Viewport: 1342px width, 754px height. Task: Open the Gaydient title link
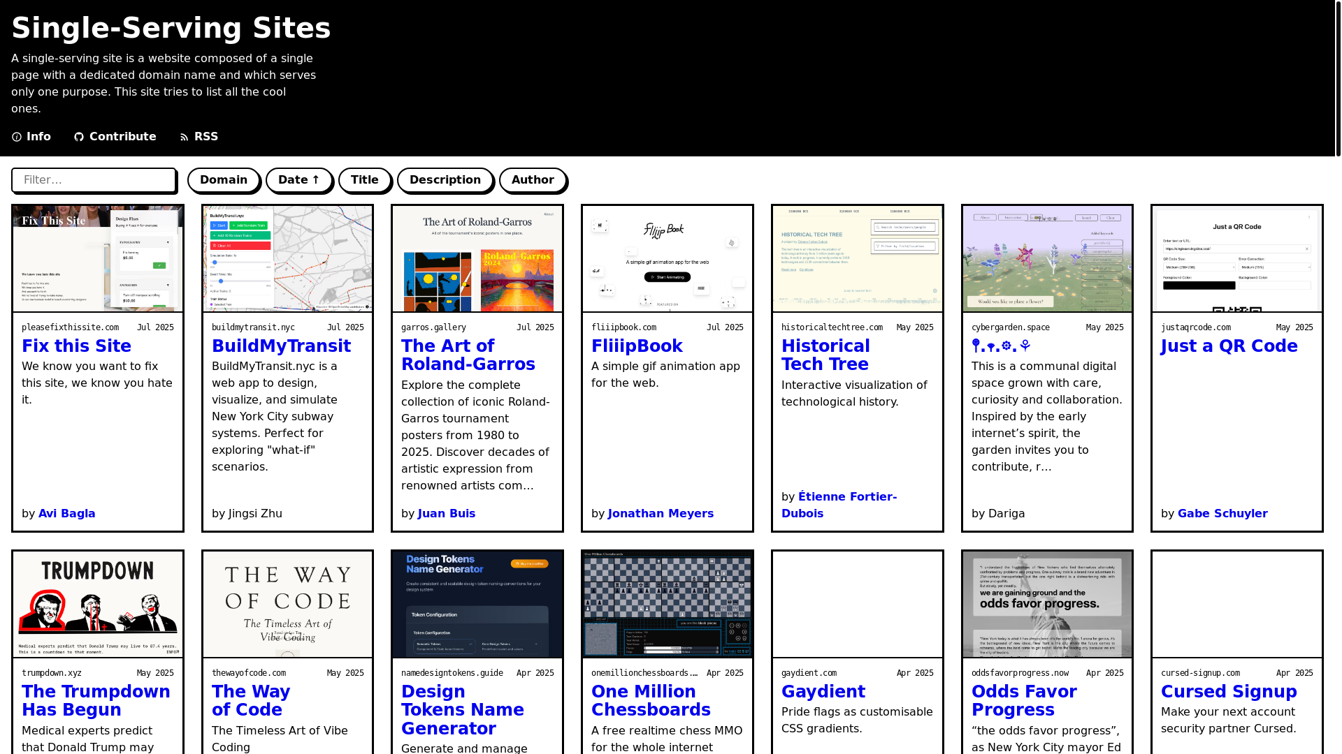pos(823,692)
